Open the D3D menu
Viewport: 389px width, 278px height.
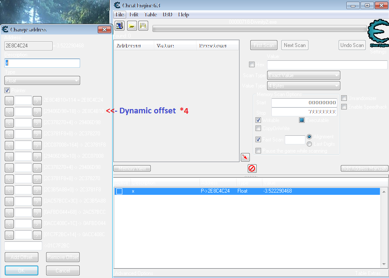[168, 15]
